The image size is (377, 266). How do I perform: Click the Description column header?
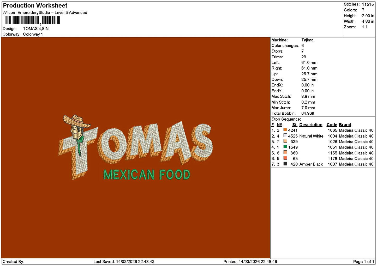click(x=311, y=125)
